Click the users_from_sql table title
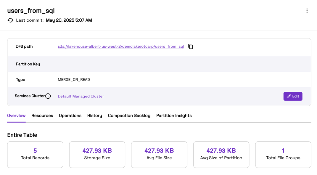 click(x=31, y=11)
